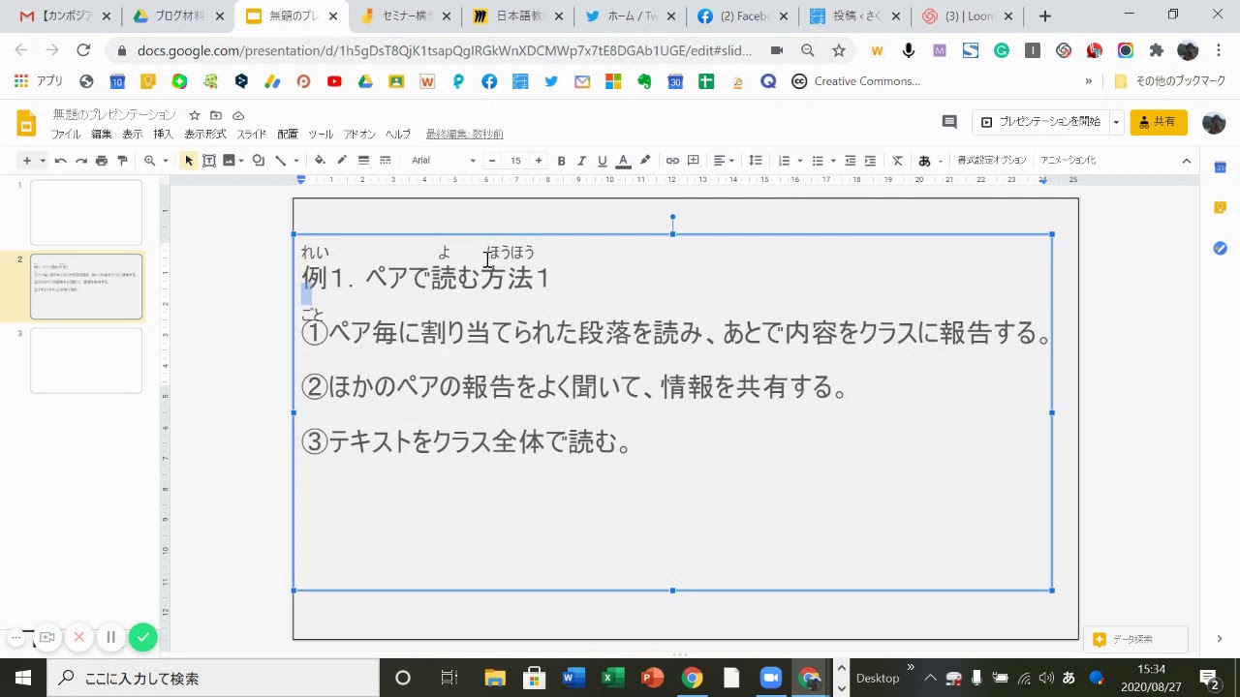Click the print icon
This screenshot has width=1240, height=697.
102,161
